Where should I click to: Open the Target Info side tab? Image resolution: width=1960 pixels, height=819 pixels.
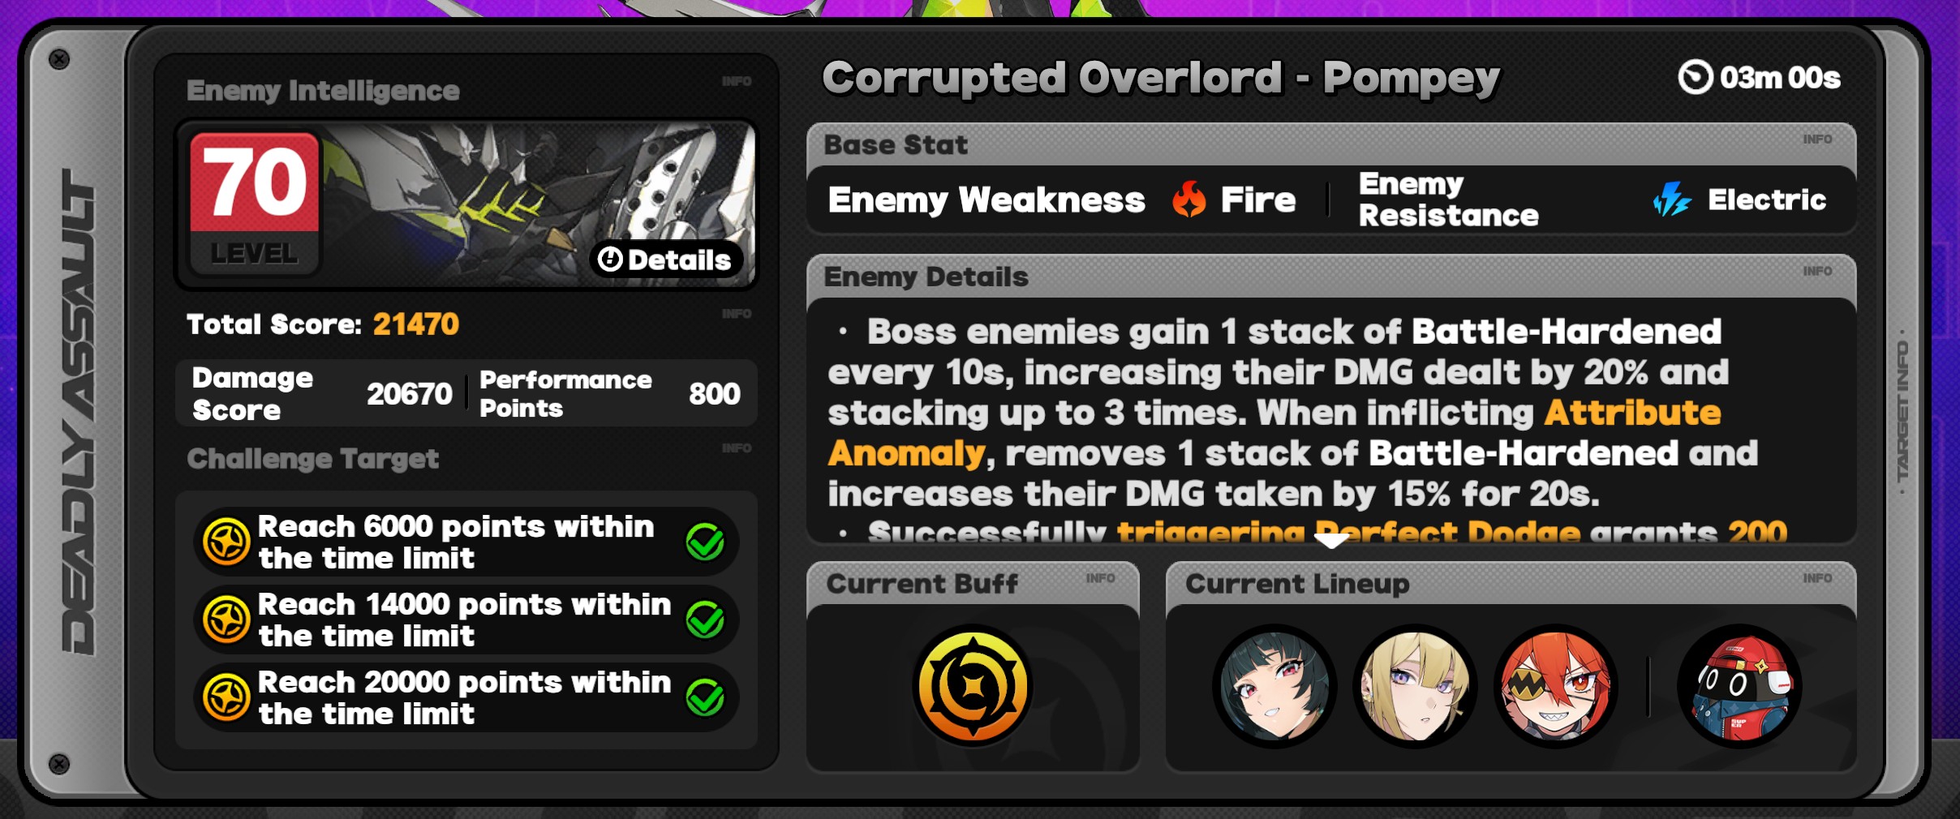(1902, 410)
